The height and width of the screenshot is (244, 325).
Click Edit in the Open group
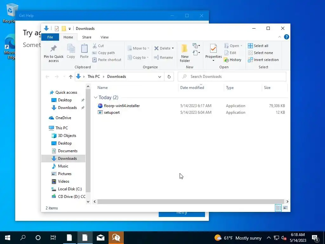point(230,53)
